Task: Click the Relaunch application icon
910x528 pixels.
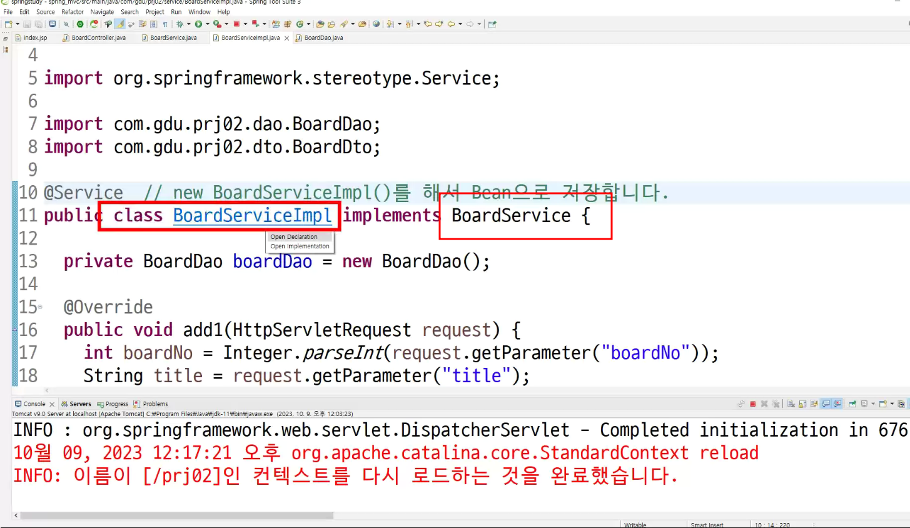Action: click(94, 24)
